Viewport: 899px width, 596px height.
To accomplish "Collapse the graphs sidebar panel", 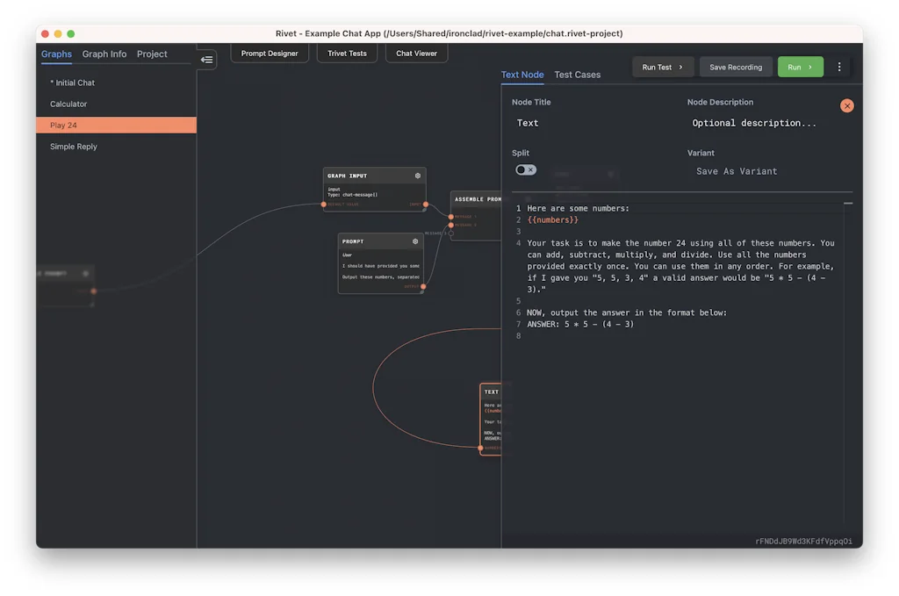I will tap(207, 60).
